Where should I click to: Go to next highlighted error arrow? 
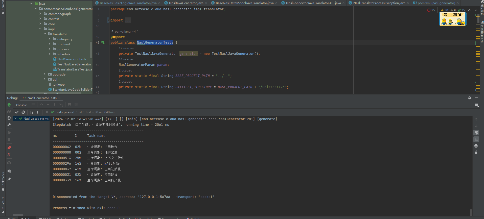point(476,10)
